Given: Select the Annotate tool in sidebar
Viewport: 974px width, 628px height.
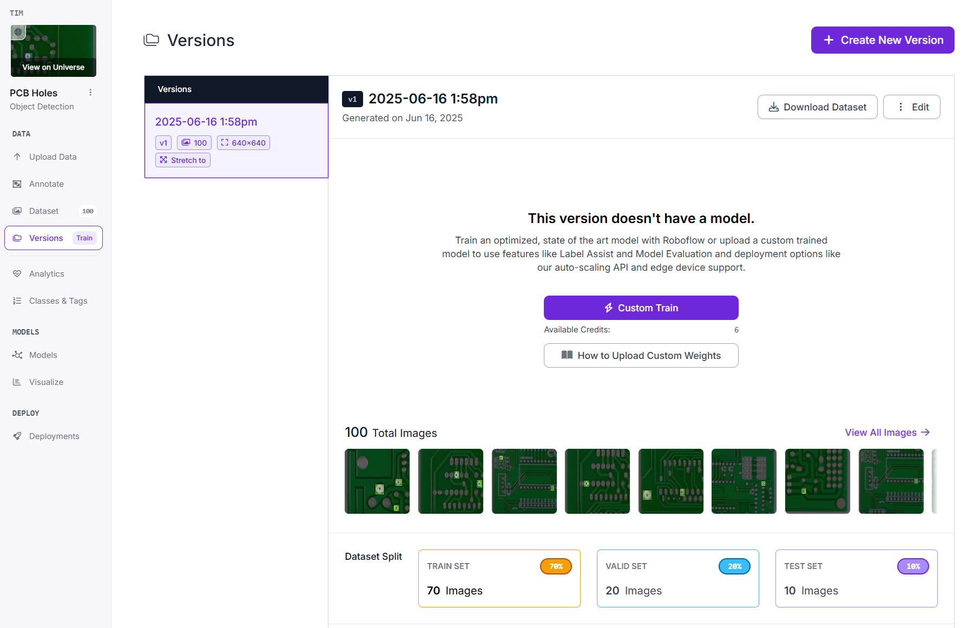Looking at the screenshot, I should tap(46, 184).
